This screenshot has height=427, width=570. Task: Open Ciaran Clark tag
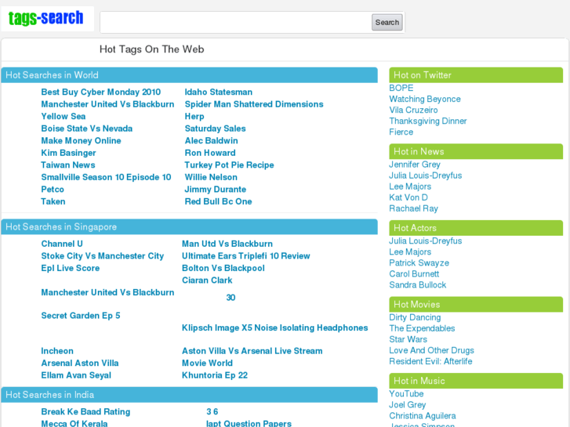click(x=207, y=280)
